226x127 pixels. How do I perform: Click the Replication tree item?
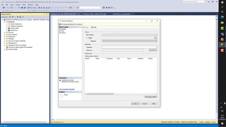(12, 37)
